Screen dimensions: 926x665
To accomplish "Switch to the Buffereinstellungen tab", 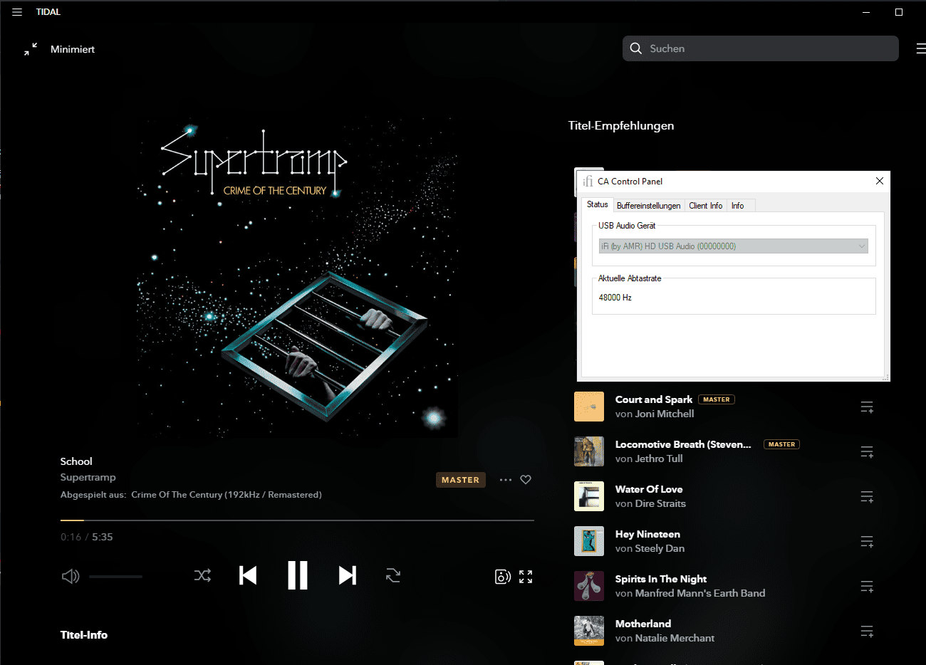I will click(x=648, y=206).
